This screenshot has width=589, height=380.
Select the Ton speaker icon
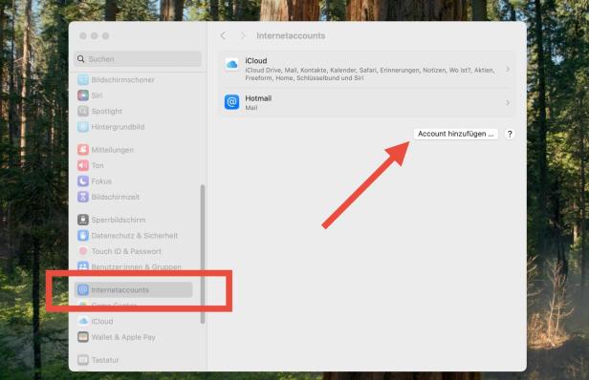click(x=83, y=165)
